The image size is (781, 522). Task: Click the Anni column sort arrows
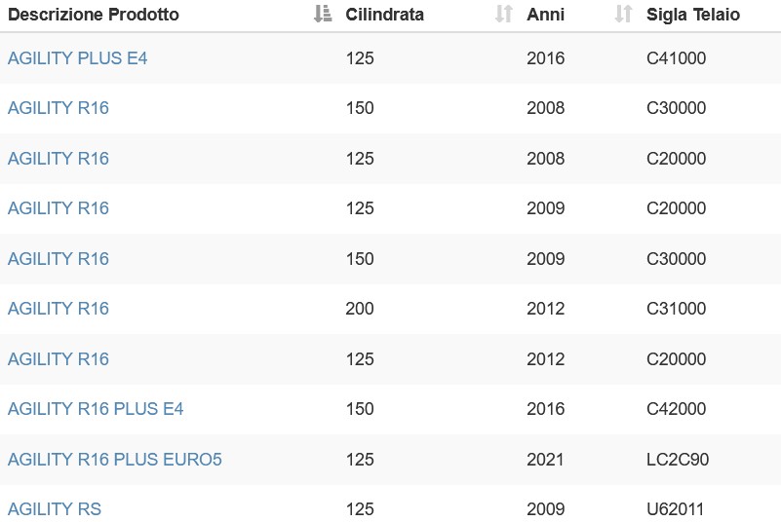point(623,14)
